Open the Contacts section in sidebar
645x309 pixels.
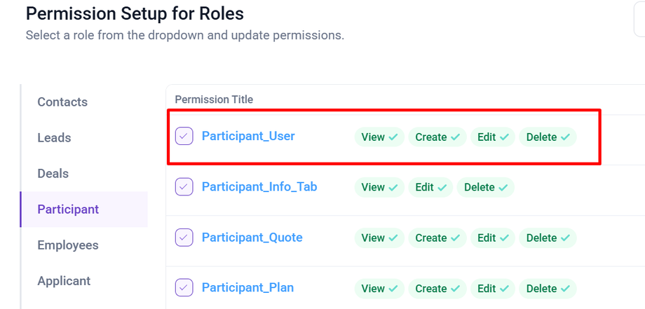[x=62, y=102]
